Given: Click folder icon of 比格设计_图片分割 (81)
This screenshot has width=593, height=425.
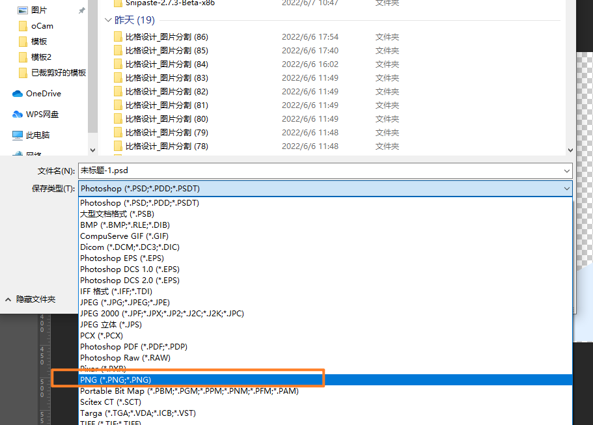Looking at the screenshot, I should (x=118, y=105).
